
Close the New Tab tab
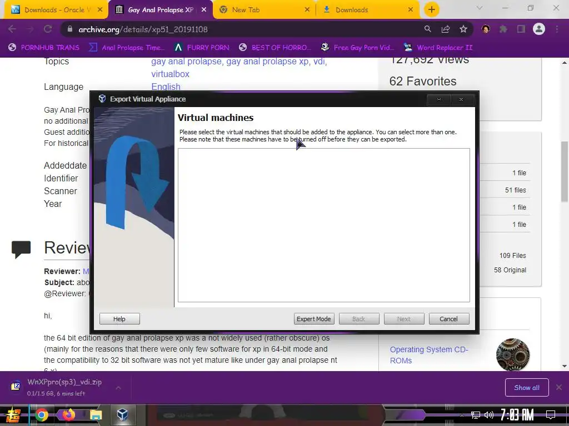(x=307, y=10)
